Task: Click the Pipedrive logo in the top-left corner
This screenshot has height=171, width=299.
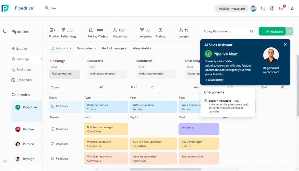Action: click(5, 8)
